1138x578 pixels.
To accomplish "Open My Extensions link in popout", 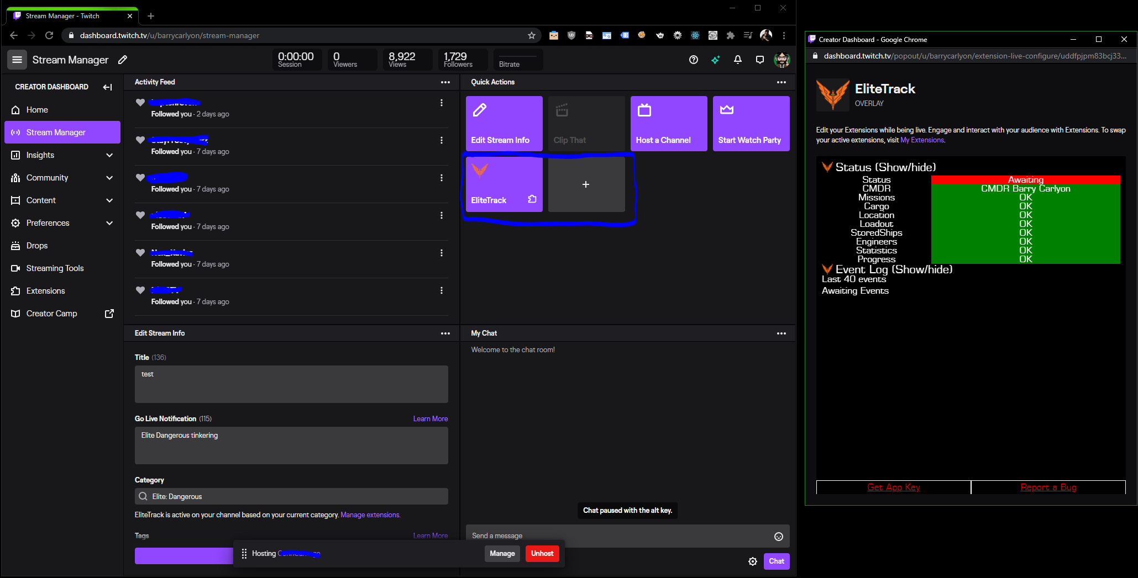I will (x=922, y=140).
